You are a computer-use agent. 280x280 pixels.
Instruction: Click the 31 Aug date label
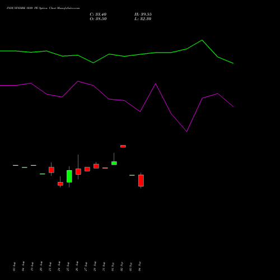coord(104,267)
